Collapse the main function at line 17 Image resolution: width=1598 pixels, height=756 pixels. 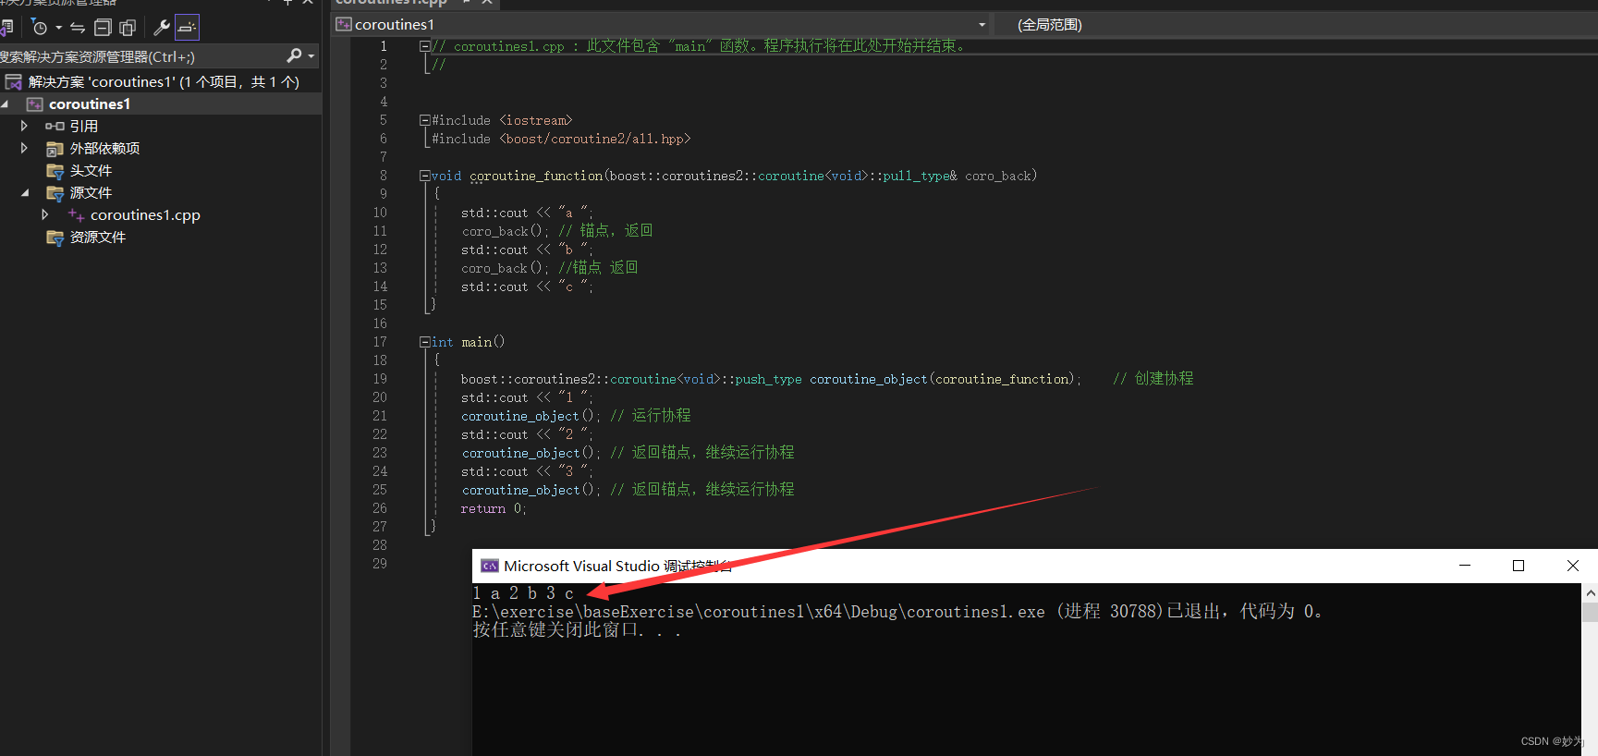coord(424,342)
